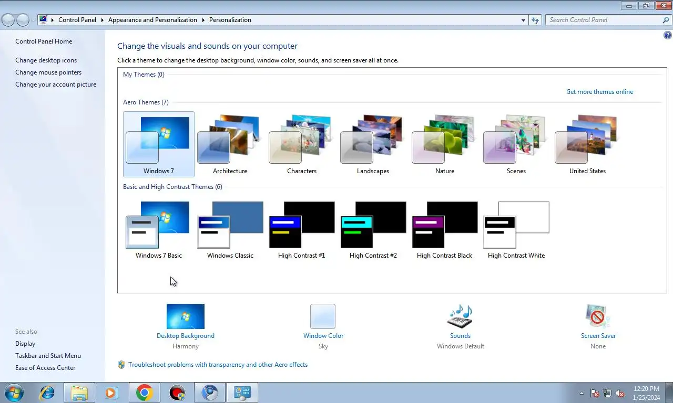Image resolution: width=673 pixels, height=403 pixels.
Task: Click the muted volume tray icon
Action: [620, 393]
